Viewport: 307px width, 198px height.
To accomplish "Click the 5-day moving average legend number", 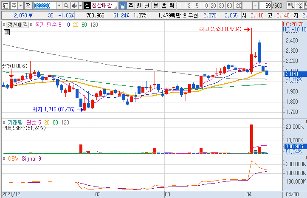I will tap(60, 25).
